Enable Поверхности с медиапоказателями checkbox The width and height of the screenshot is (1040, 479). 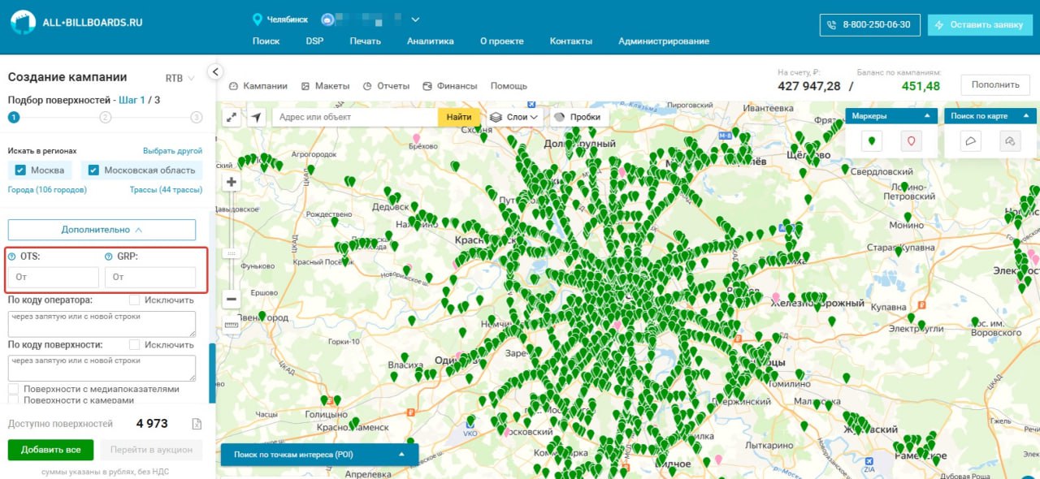[13, 389]
